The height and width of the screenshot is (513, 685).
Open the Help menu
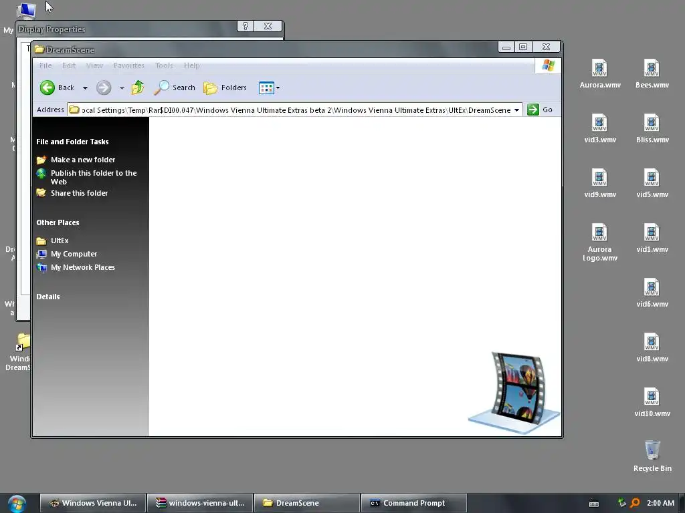(192, 65)
